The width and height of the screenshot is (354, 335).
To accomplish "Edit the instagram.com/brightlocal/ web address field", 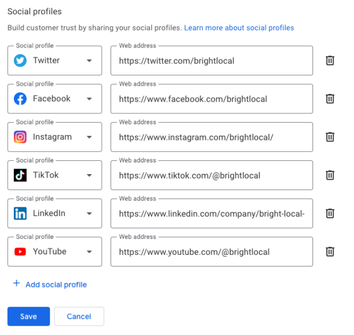I will pos(212,137).
